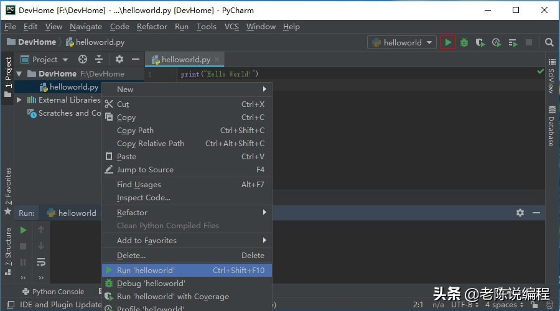
Task: Select Find Usages
Action: (x=187, y=185)
